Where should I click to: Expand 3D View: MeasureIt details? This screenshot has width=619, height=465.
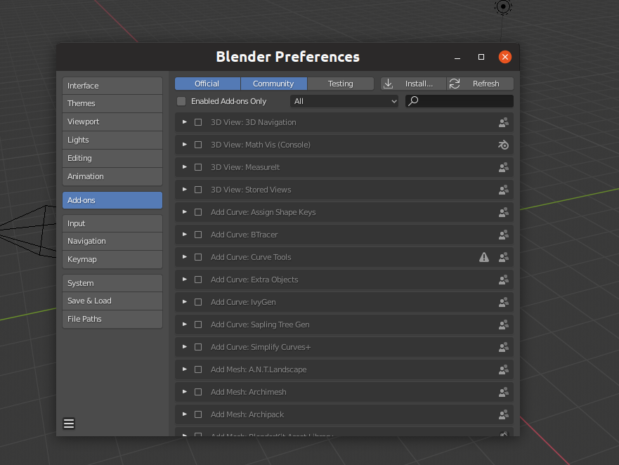tap(184, 167)
